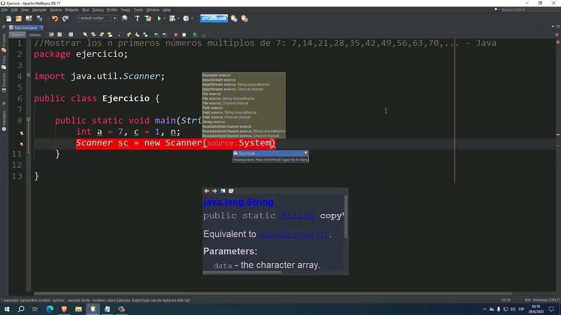This screenshot has width=561, height=315.
Task: Click the second profiler icon after memory bar
Action: coord(244,18)
